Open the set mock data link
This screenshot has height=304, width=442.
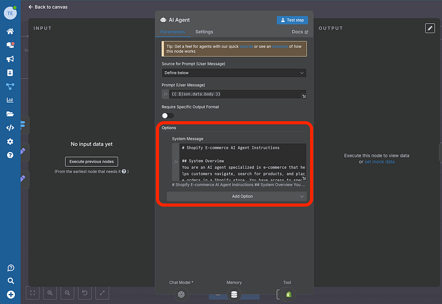pos(380,162)
